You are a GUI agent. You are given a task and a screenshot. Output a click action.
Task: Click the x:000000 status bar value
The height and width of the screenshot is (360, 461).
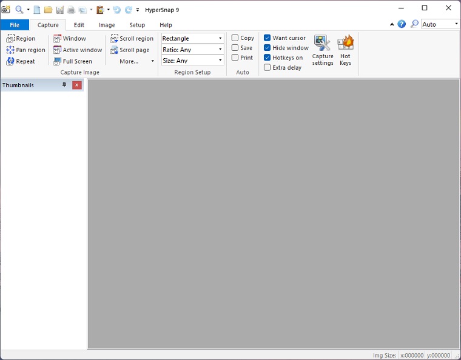pyautogui.click(x=412, y=355)
